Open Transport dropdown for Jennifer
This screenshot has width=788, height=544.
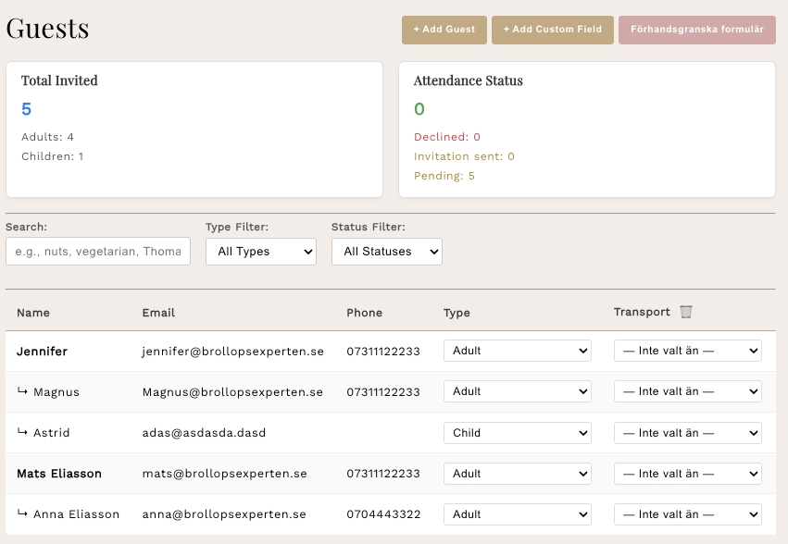tap(687, 351)
